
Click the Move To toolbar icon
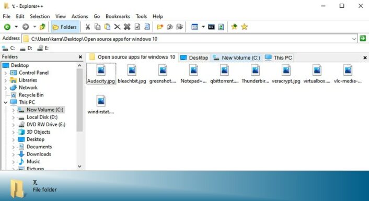[x=180, y=27]
